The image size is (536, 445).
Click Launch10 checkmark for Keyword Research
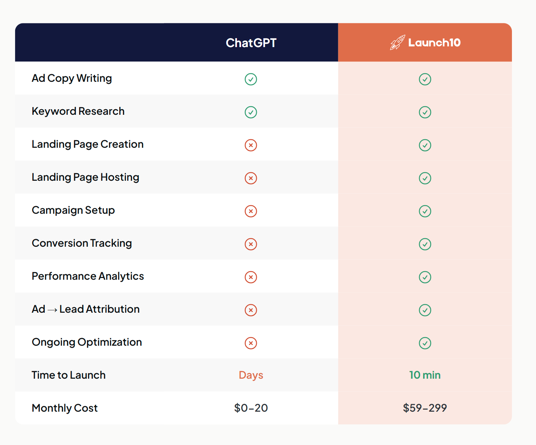(x=425, y=112)
